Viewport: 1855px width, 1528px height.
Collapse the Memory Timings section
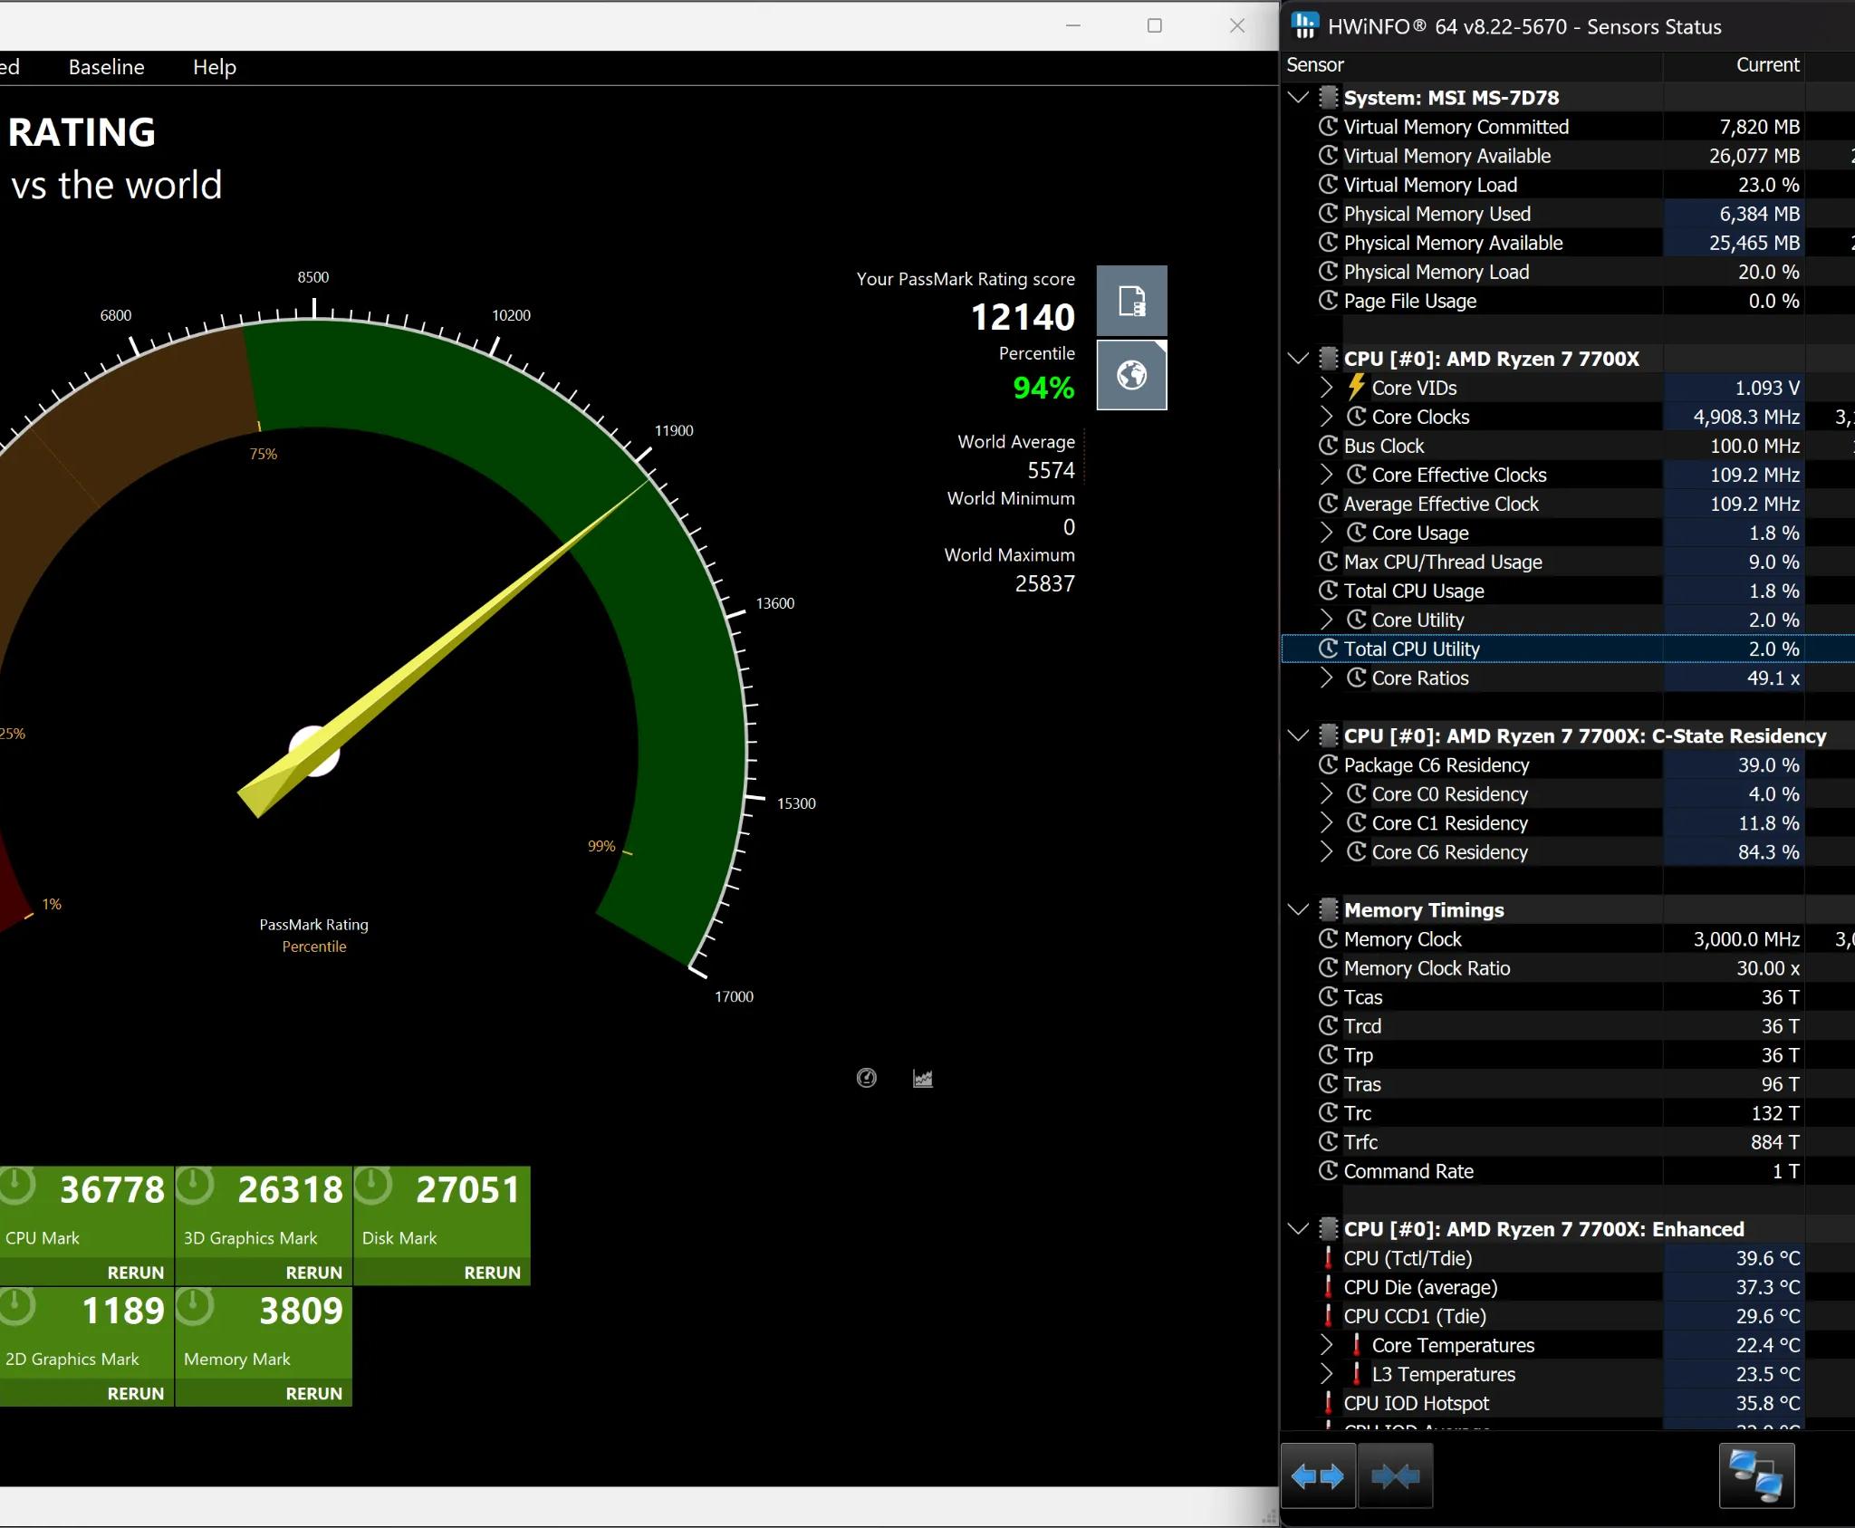[1298, 909]
